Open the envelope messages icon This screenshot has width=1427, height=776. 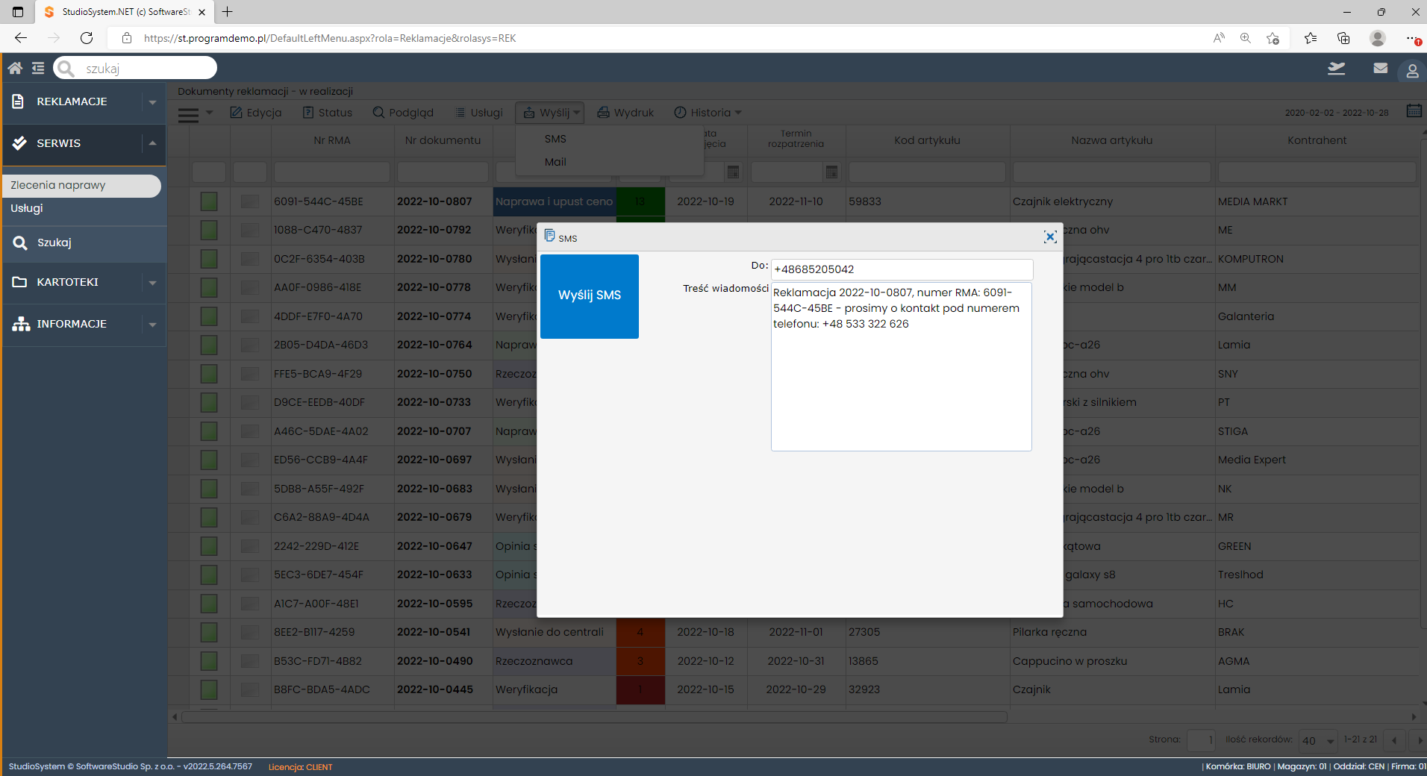point(1381,68)
